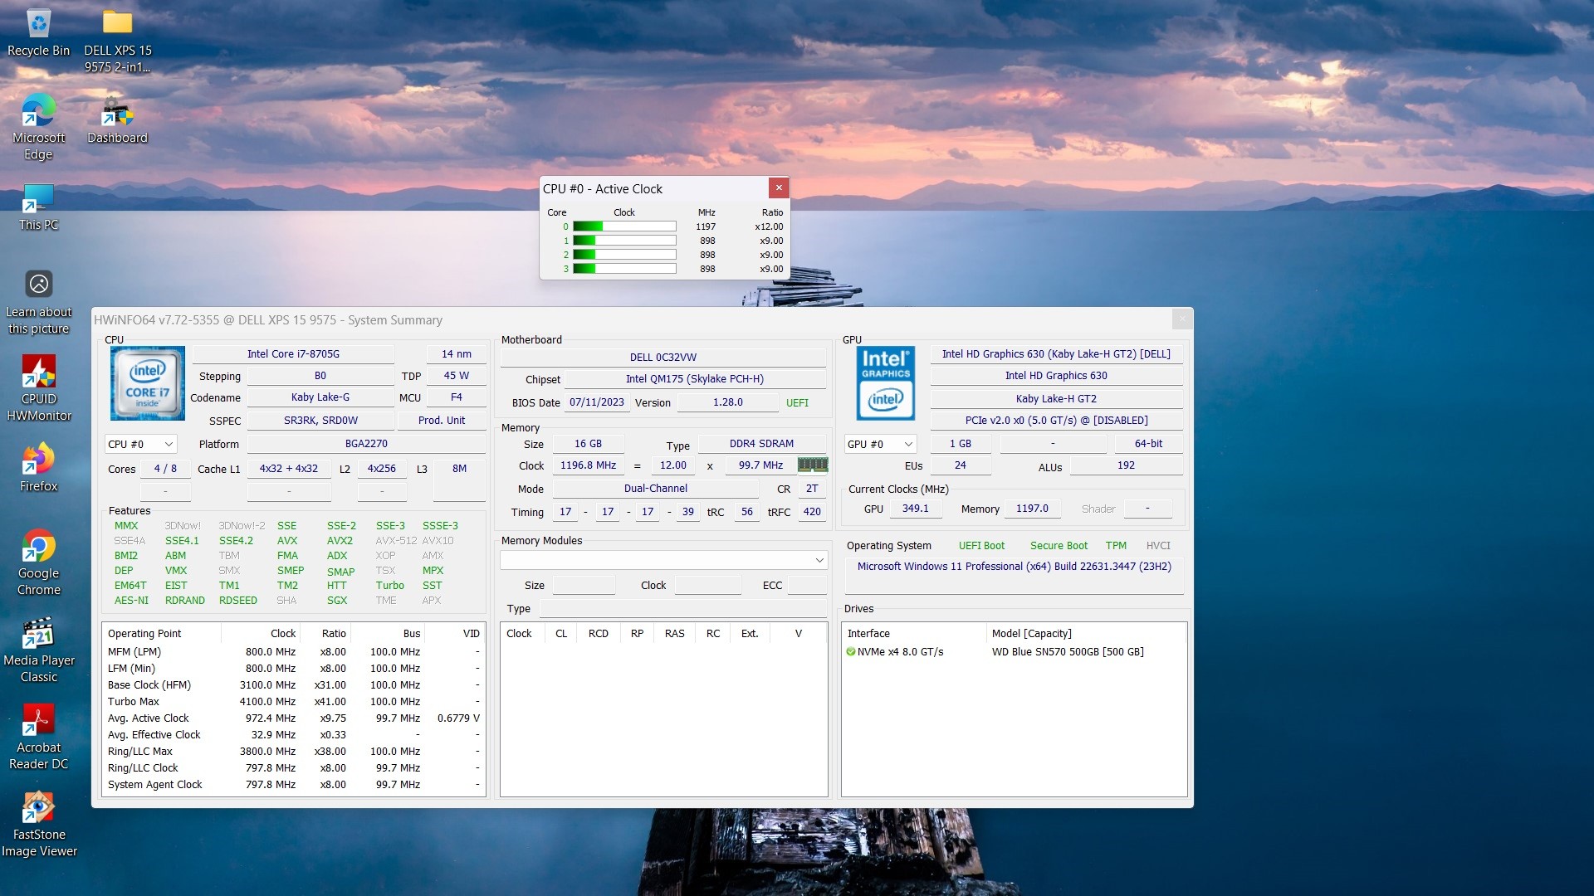Image resolution: width=1594 pixels, height=896 pixels.
Task: Click the RDSEED feature label
Action: (238, 601)
